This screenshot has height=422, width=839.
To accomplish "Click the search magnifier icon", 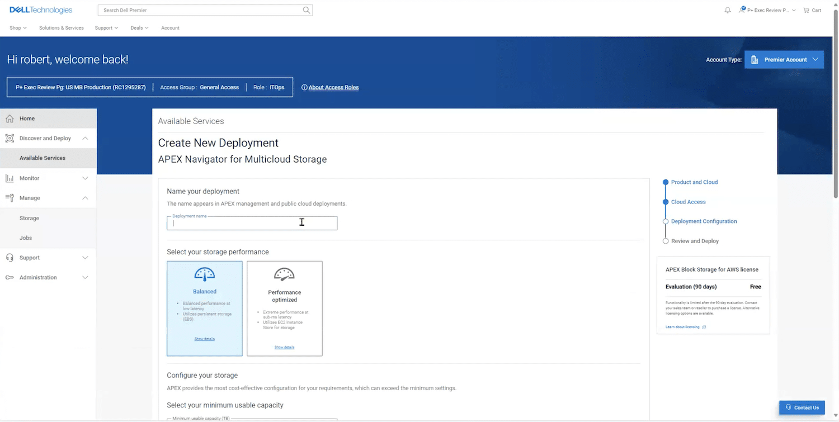I will coord(306,10).
